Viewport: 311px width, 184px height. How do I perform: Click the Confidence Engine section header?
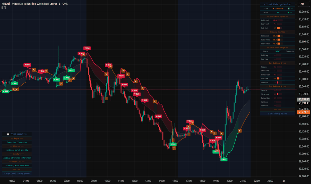(278, 16)
